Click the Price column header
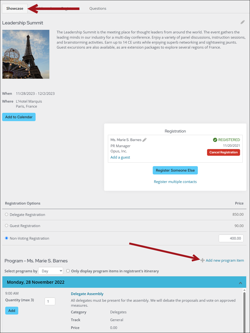The height and width of the screenshot is (333, 250). pyautogui.click(x=239, y=203)
